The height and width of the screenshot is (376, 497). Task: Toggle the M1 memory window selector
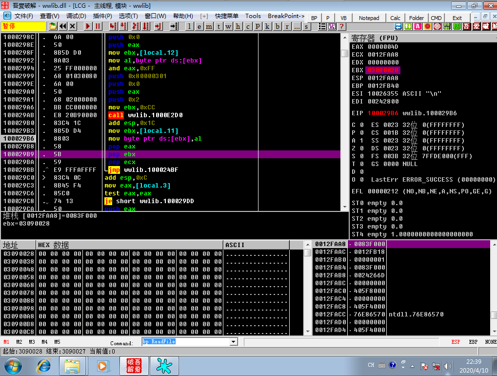click(x=6, y=342)
